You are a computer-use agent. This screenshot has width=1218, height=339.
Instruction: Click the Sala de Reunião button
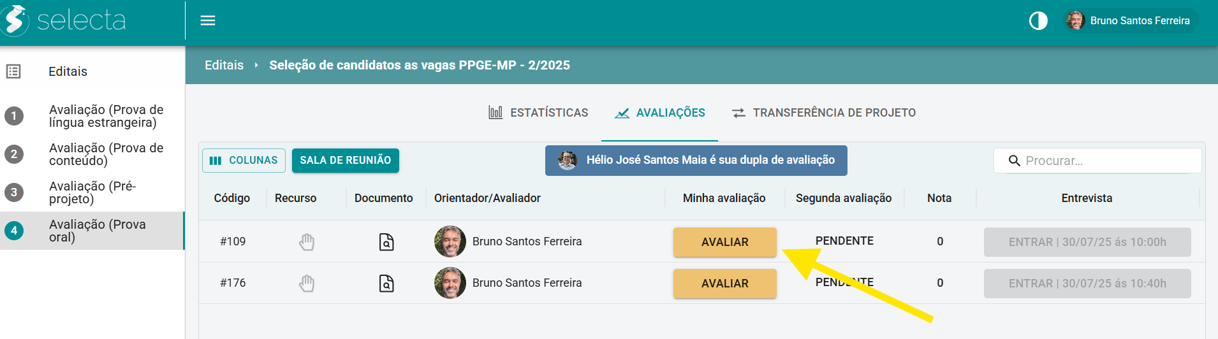coord(346,161)
